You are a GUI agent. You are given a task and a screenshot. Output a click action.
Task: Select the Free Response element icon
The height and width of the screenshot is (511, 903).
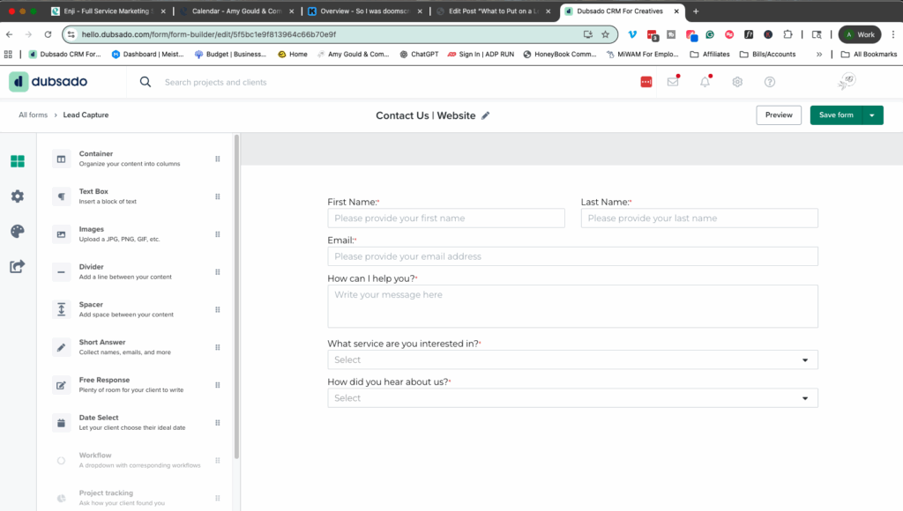(61, 385)
